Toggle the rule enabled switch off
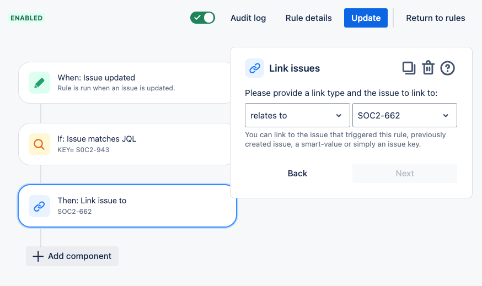Image resolution: width=482 pixels, height=286 pixels. coord(202,18)
